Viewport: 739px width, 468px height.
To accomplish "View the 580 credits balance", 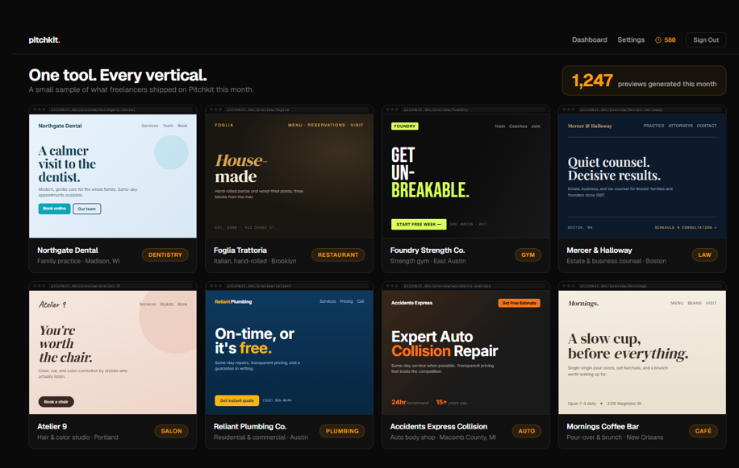I will 670,40.
